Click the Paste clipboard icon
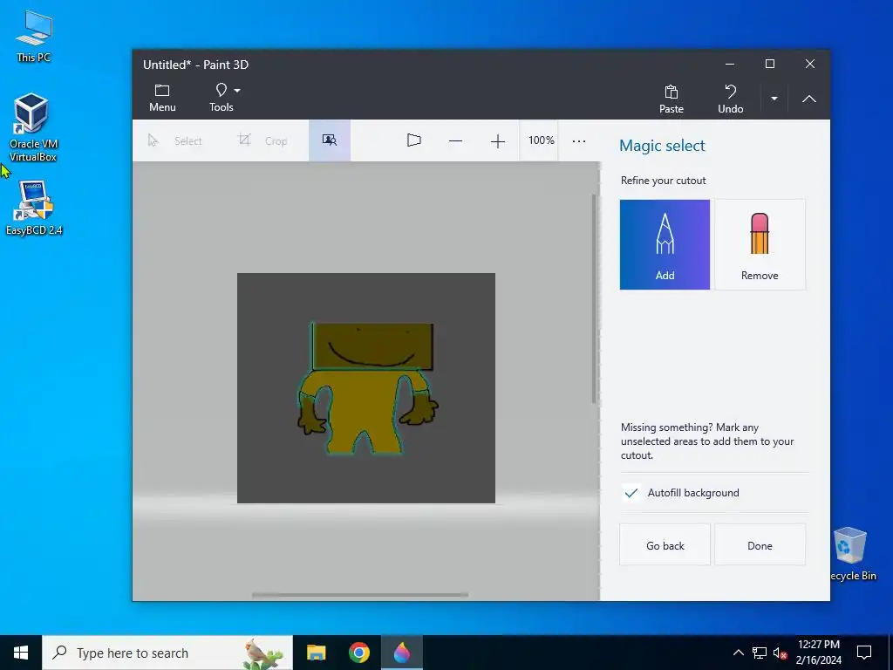 (x=671, y=91)
